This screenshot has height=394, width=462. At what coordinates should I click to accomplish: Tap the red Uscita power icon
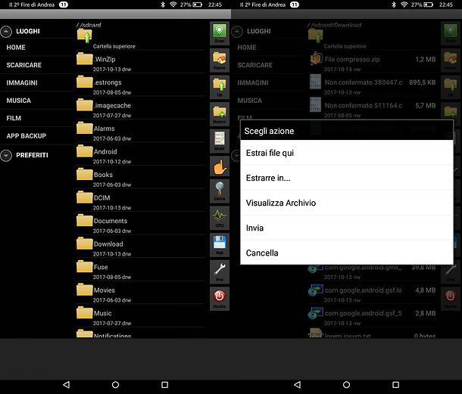[220, 299]
